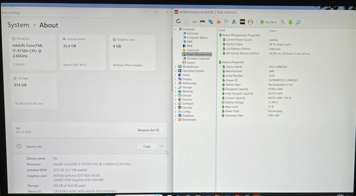Select Summary in the Computer tree
The height and width of the screenshot is (196, 356).
click(x=193, y=33)
